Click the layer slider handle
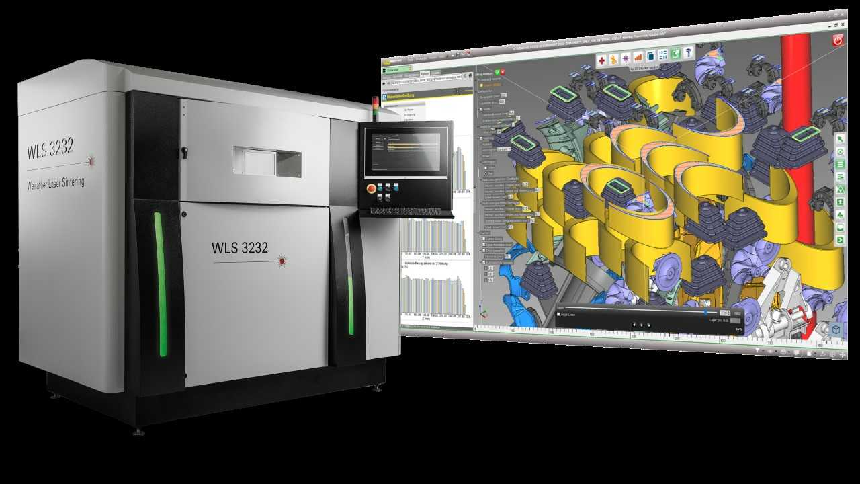This screenshot has height=484, width=860. pyautogui.click(x=705, y=312)
